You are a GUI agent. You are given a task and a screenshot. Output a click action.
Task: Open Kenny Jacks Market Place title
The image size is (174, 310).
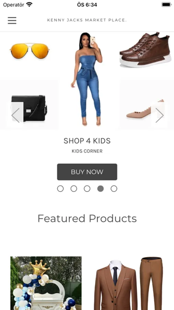tap(87, 20)
